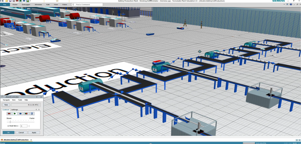Click the Find a Command search field
Image resolution: width=301 pixels, height=144 pixels.
[87, 4]
